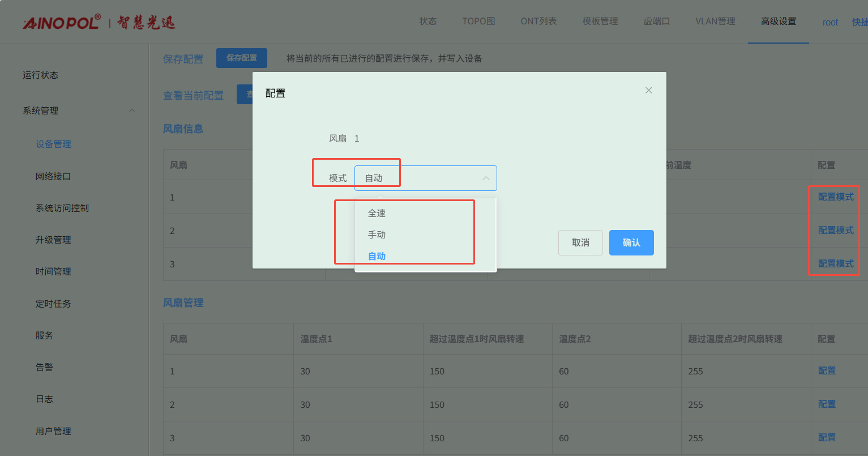Screen dimensions: 868x456
Task: Pick 自动 option in dropdown list
Action: [x=377, y=256]
